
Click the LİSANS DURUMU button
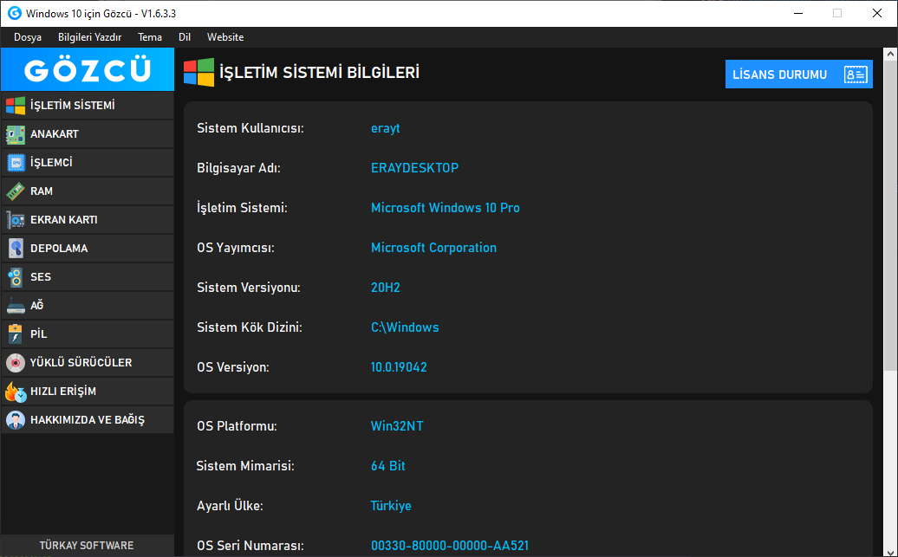tap(799, 74)
